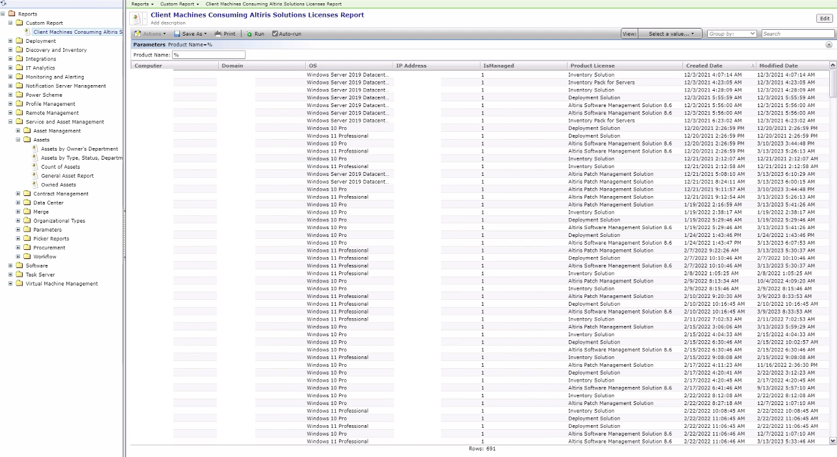Sort by the Created Date column header
The image size is (837, 457).
tap(719, 66)
